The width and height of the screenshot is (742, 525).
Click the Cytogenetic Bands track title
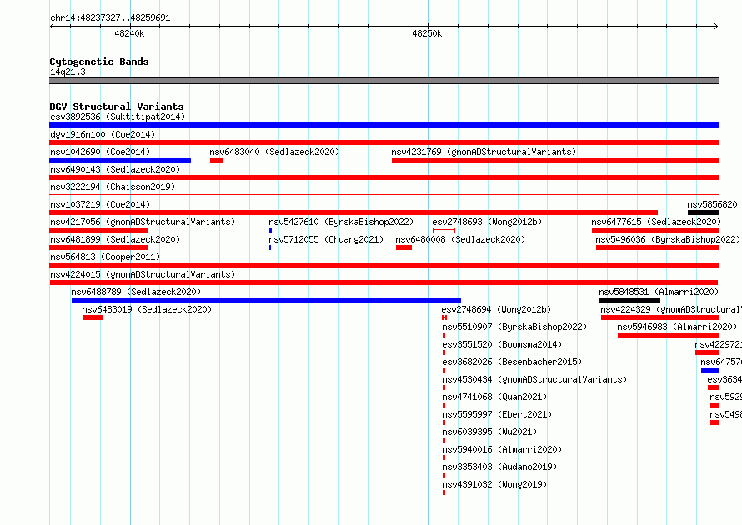99,62
